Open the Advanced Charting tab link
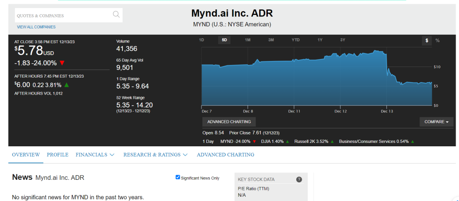This screenshot has height=201, width=459. coord(225,154)
